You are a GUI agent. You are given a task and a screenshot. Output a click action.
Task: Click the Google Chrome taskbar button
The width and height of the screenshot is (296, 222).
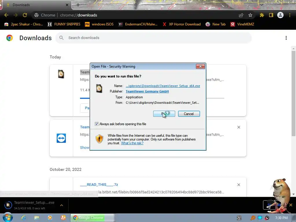click(x=92, y=218)
